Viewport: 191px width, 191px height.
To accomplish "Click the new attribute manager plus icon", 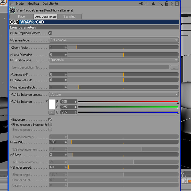I will [177, 4].
